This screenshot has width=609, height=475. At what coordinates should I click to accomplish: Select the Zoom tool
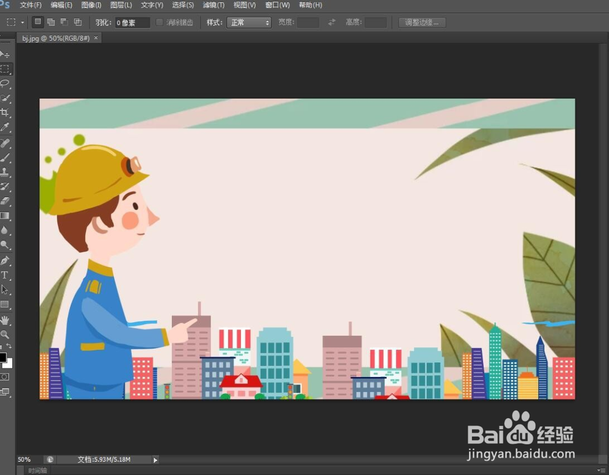tap(5, 334)
